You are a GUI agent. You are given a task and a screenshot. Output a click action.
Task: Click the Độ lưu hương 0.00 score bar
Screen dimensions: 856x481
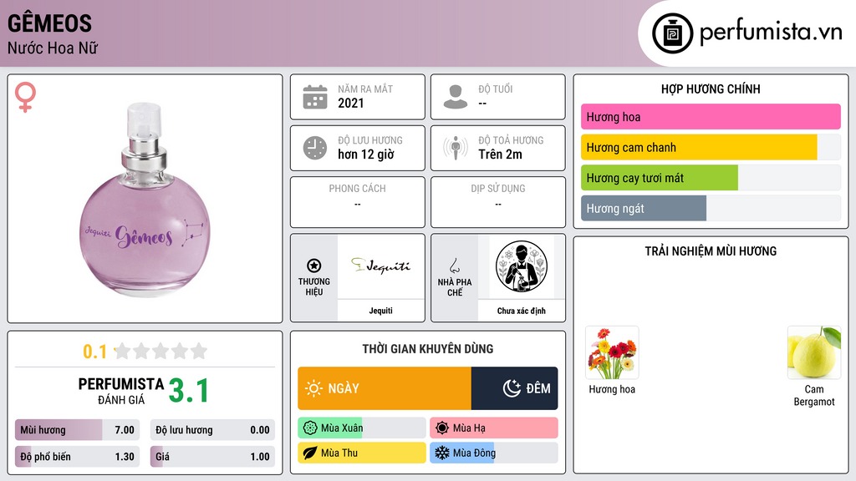click(212, 430)
